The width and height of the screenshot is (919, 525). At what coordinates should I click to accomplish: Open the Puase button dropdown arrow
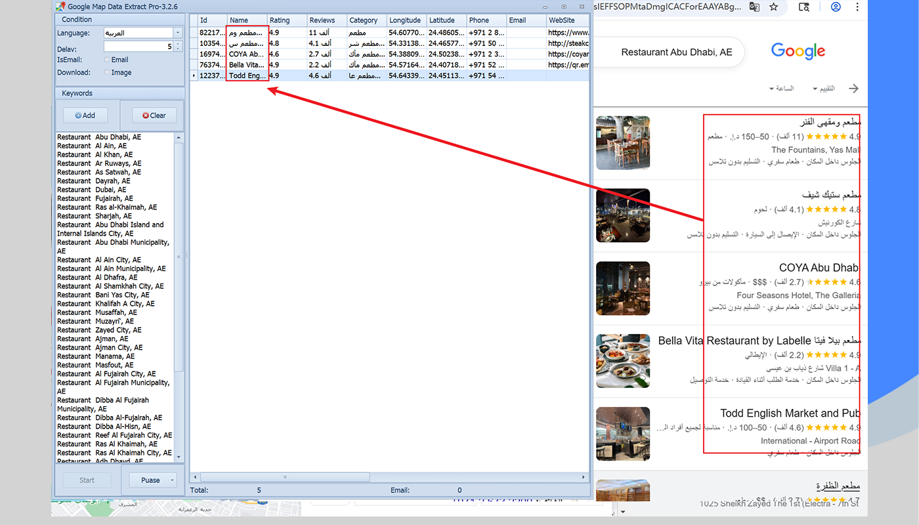coord(171,480)
